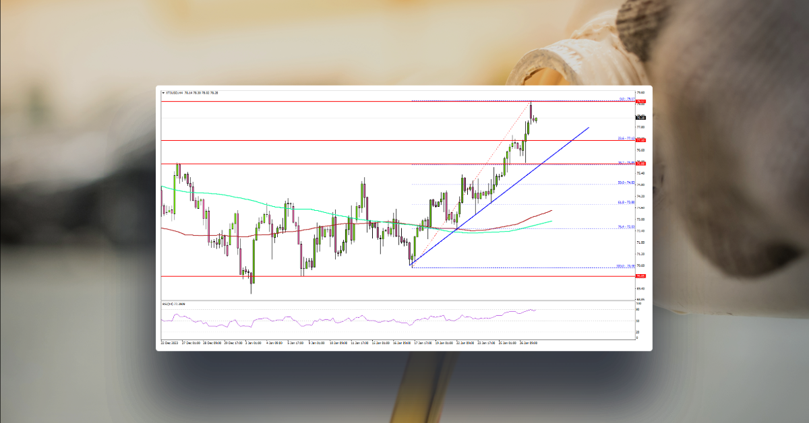Select the XTIUSD,H4 chart title label

177,93
